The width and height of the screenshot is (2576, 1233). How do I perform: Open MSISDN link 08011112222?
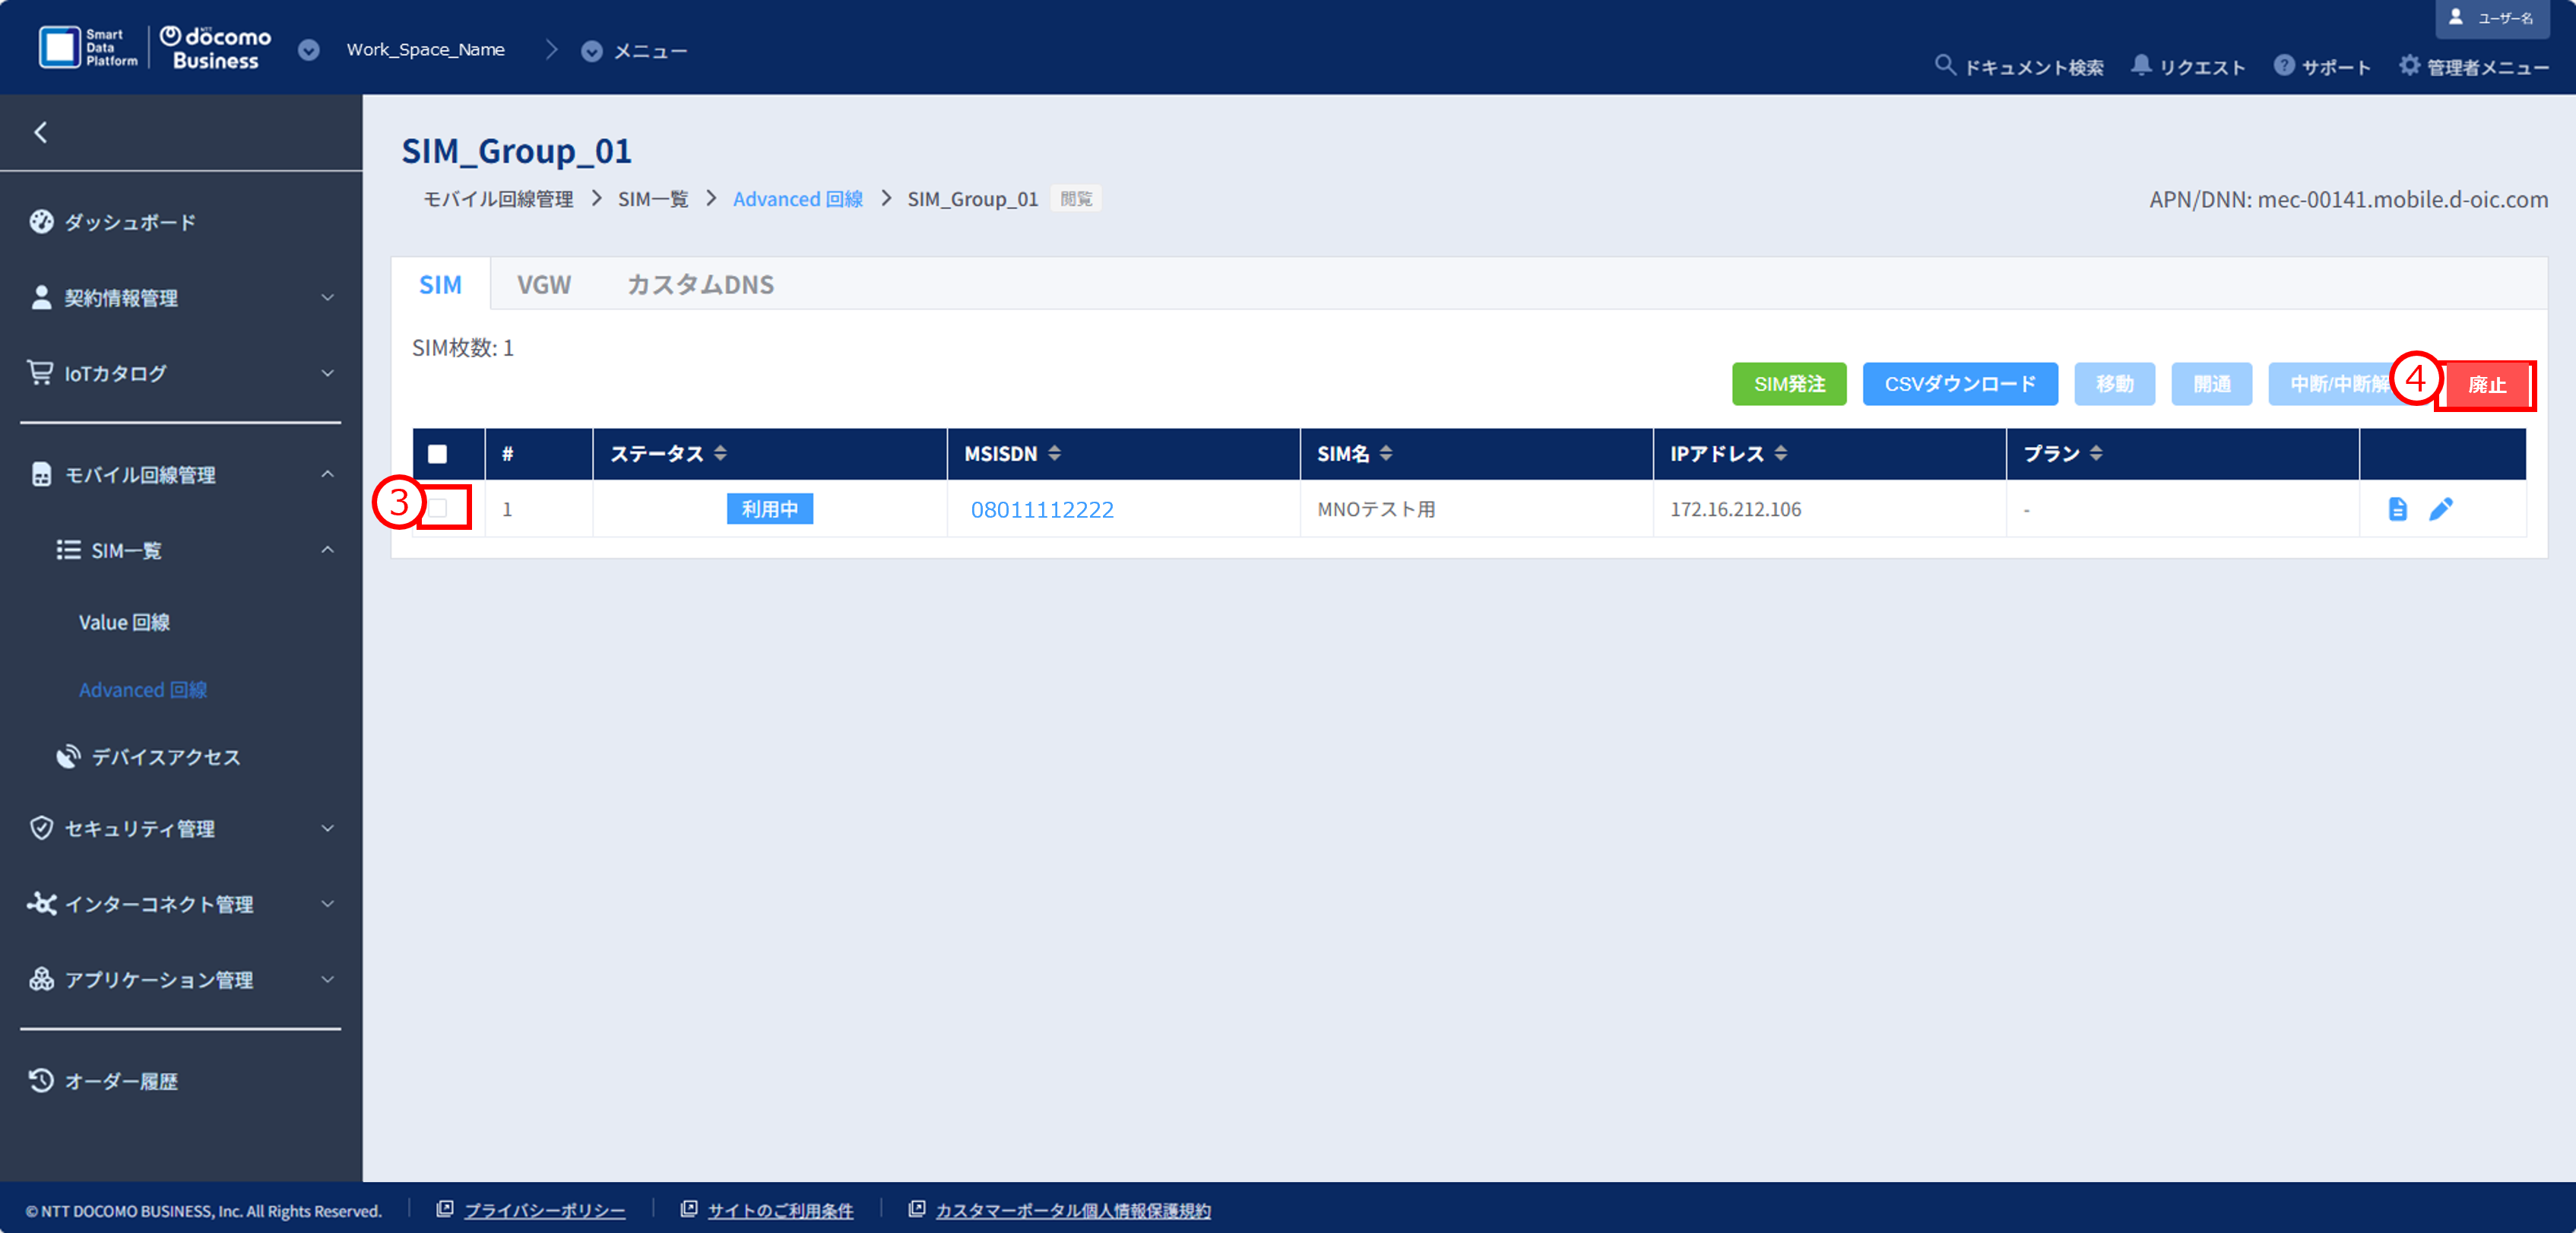point(1041,510)
